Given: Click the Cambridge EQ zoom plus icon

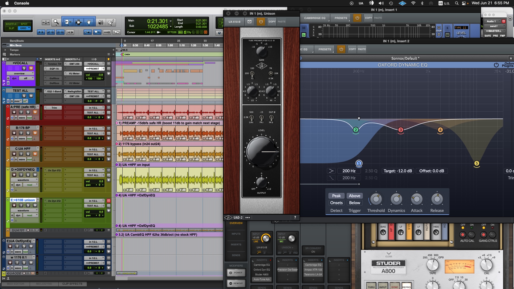Looking at the screenshot, I should point(439,28).
